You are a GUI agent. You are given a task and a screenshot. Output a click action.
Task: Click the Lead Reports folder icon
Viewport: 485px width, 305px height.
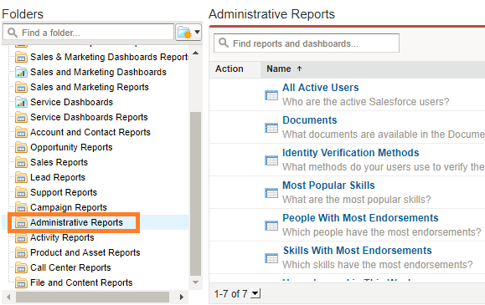[21, 177]
